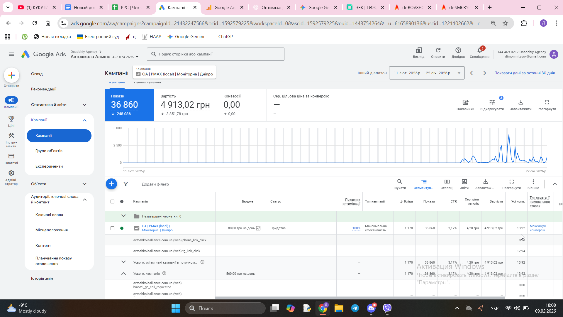Screen dimensions: 563x317
Task: Collapse the Кампанії section in side menu
Action: (84, 120)
